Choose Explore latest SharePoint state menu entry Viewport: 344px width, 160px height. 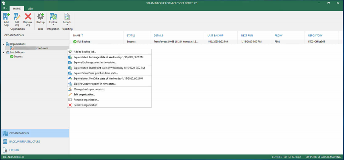tap(109, 68)
